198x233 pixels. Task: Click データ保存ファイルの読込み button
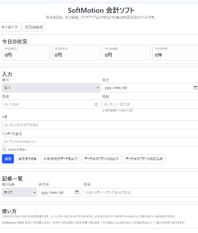coord(144,159)
